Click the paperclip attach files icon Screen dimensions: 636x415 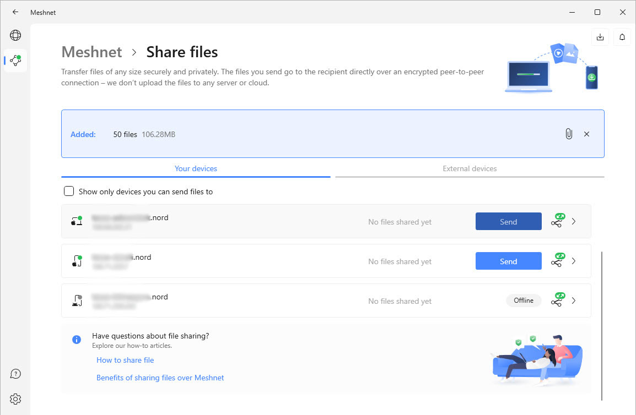pos(569,134)
